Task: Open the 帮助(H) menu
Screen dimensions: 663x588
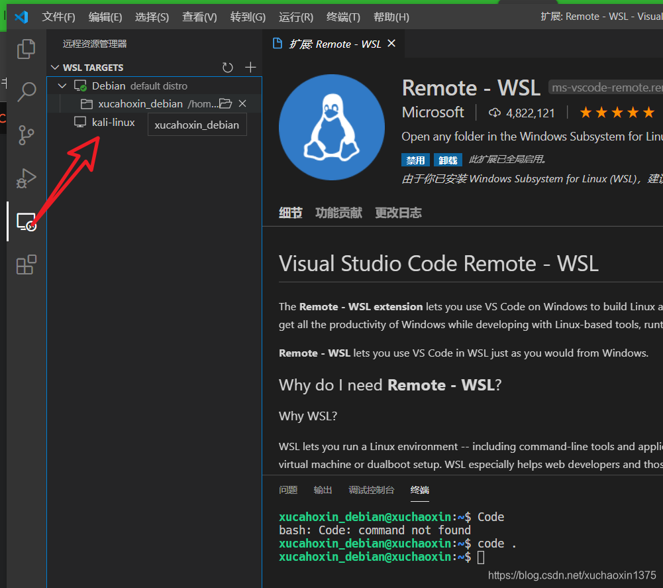Action: [391, 17]
